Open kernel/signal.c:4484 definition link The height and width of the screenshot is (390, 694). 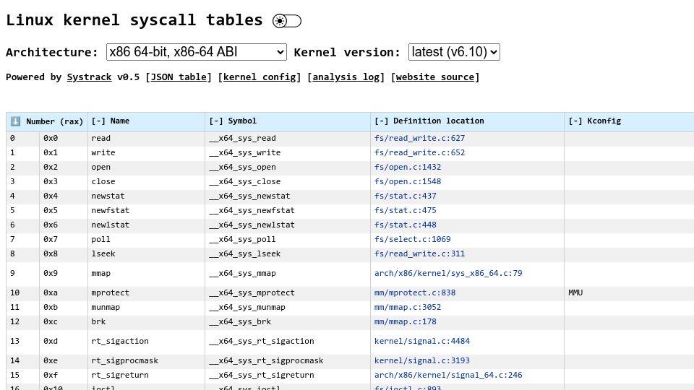(422, 341)
